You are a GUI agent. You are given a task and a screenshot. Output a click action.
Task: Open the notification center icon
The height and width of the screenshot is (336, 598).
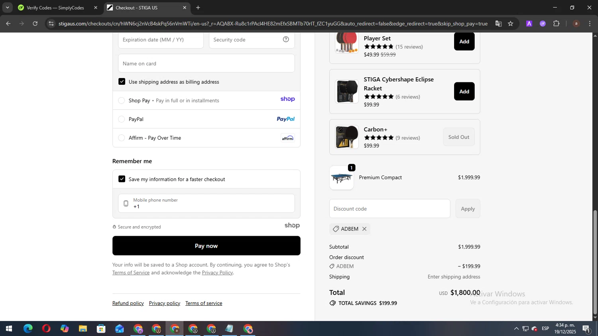coord(586,329)
